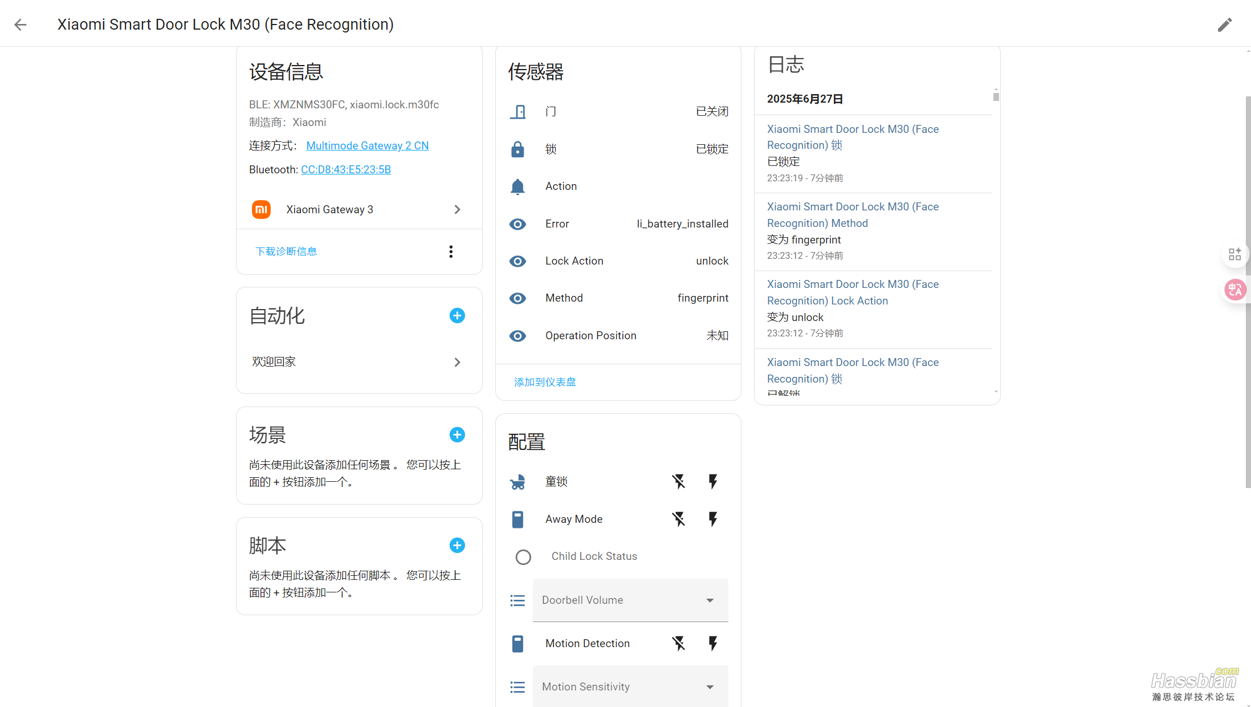
Task: Click 添加到仪表盘 add to dashboard button
Action: [545, 382]
